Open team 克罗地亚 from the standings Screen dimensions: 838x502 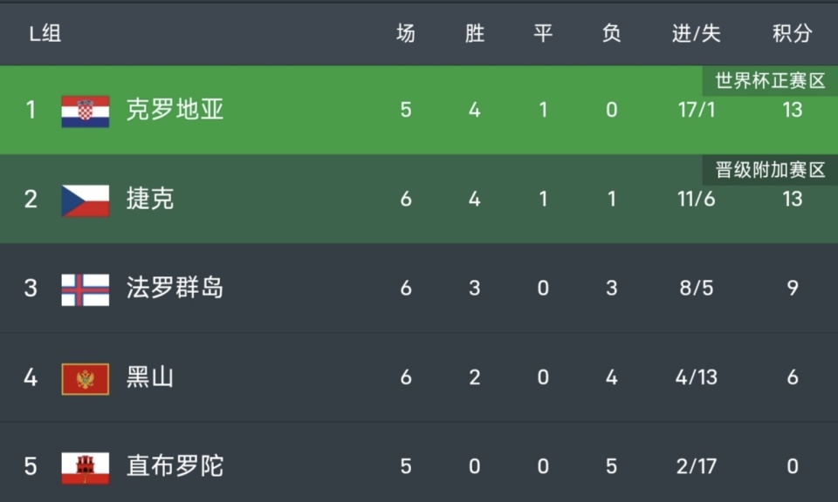[x=175, y=110]
